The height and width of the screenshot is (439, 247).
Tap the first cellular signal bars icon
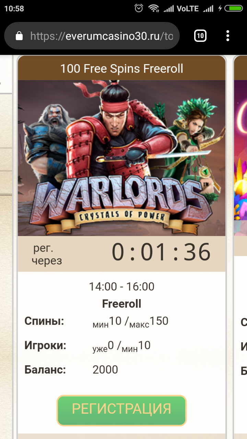point(168,9)
